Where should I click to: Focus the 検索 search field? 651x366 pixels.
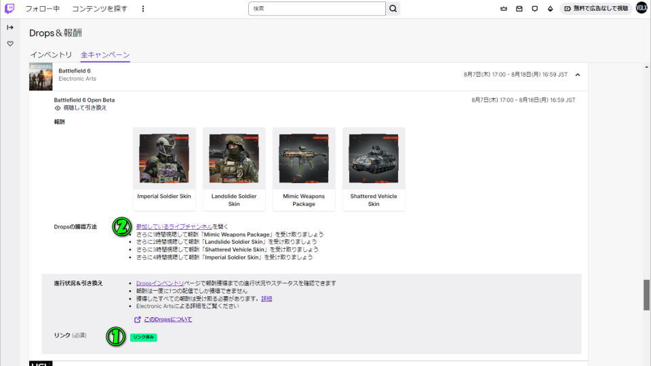pyautogui.click(x=317, y=9)
